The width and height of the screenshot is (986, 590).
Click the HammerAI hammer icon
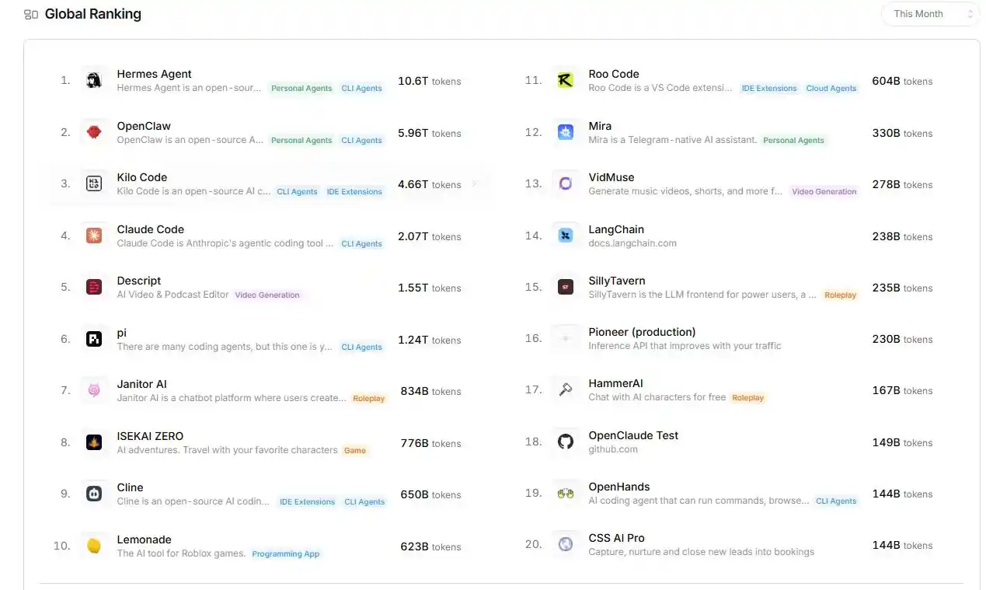(566, 390)
